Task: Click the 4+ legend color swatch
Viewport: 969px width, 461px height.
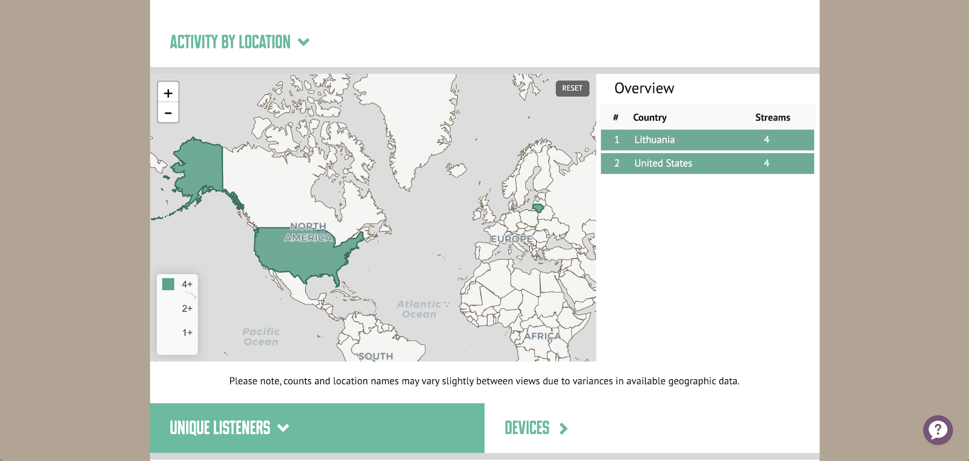Action: pos(168,284)
